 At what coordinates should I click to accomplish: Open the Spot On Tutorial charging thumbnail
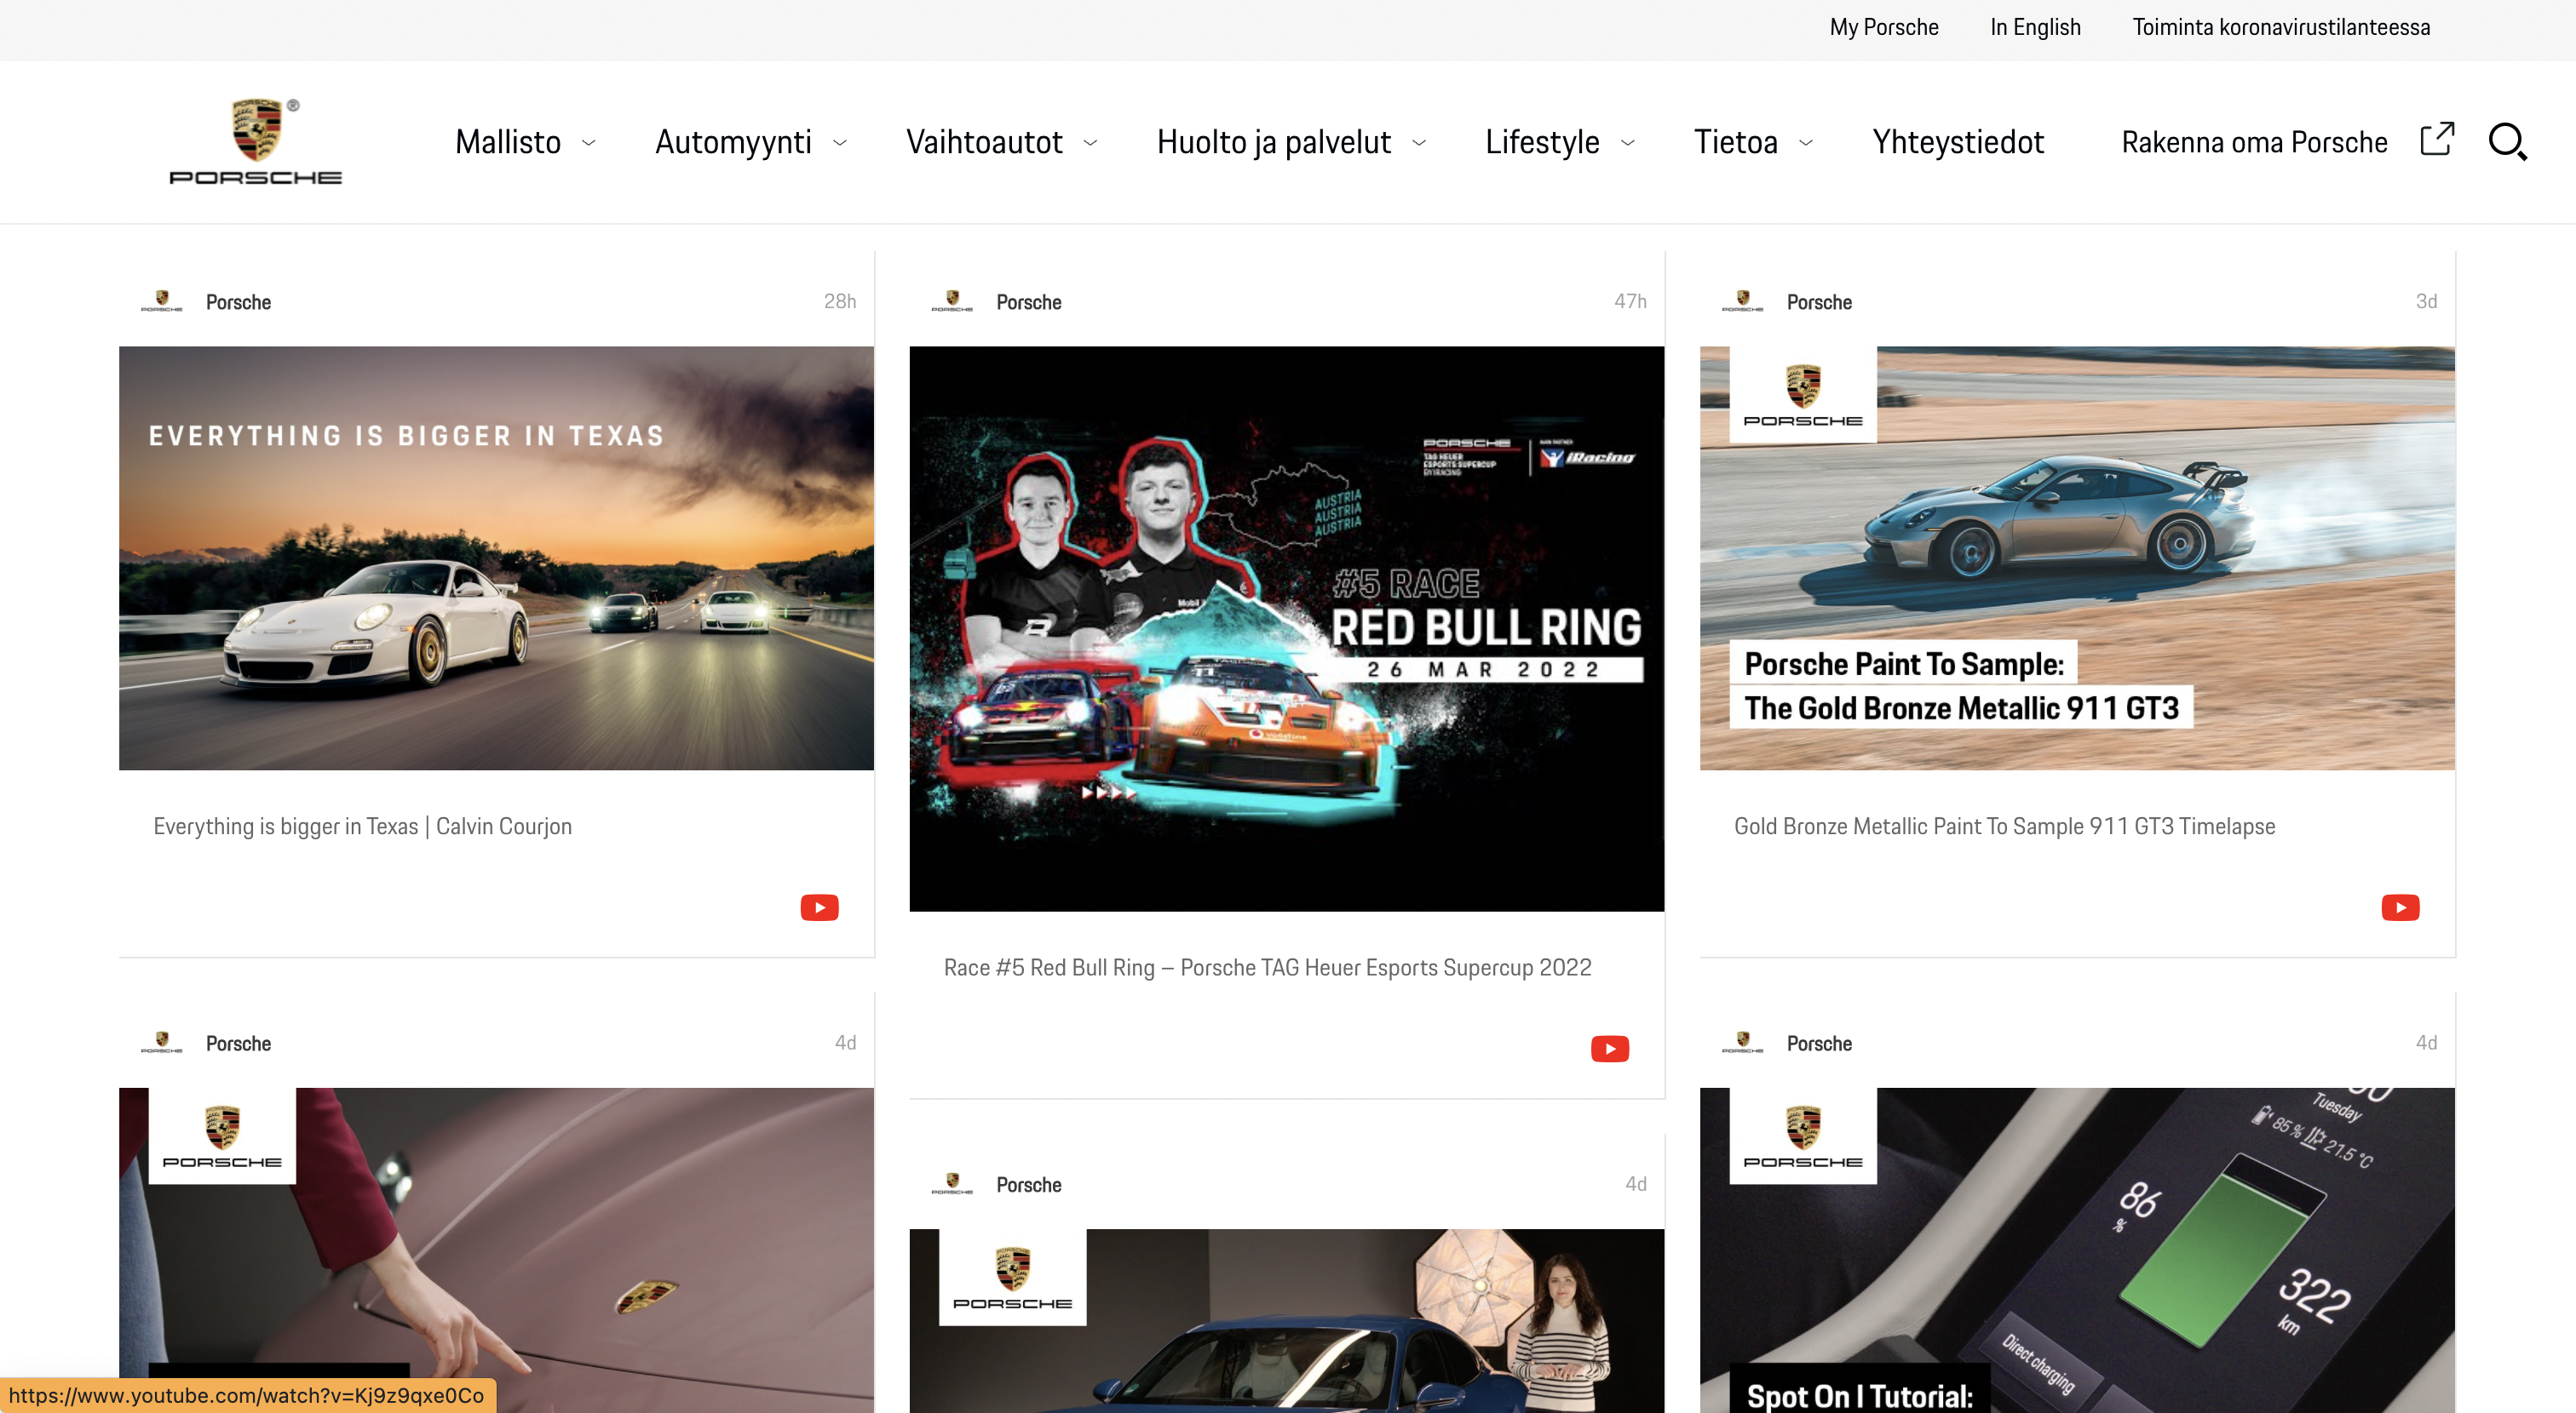2077,1249
